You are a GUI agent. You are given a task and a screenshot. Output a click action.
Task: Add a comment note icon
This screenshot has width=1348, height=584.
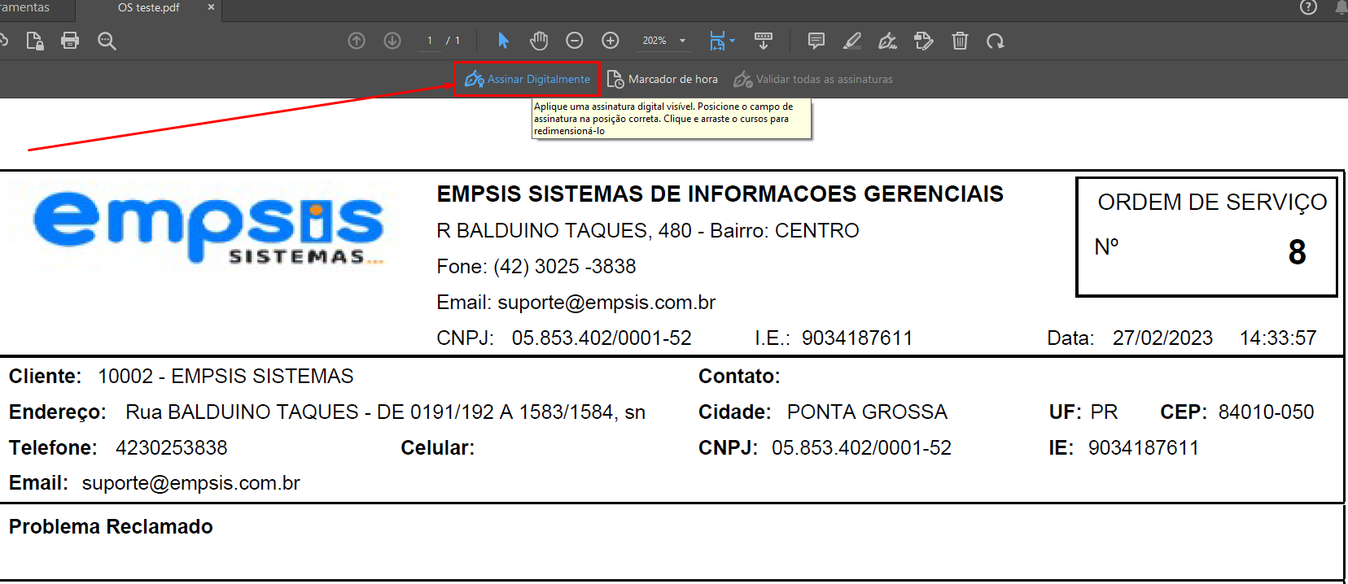(x=816, y=41)
